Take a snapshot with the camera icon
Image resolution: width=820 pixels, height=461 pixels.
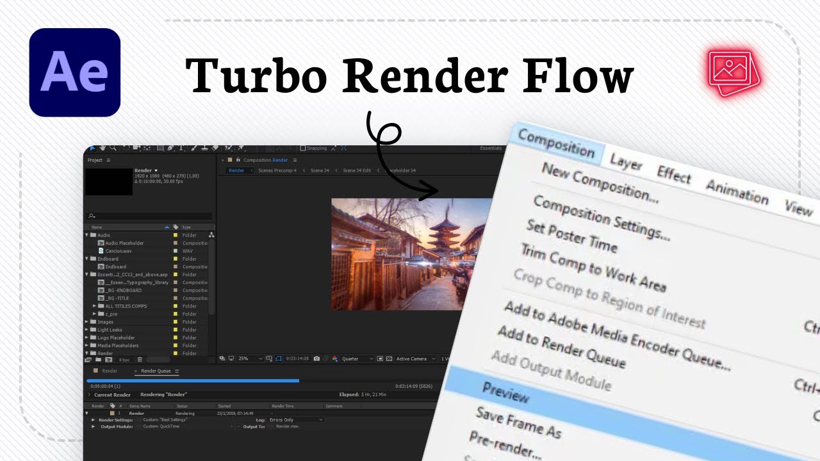point(316,359)
